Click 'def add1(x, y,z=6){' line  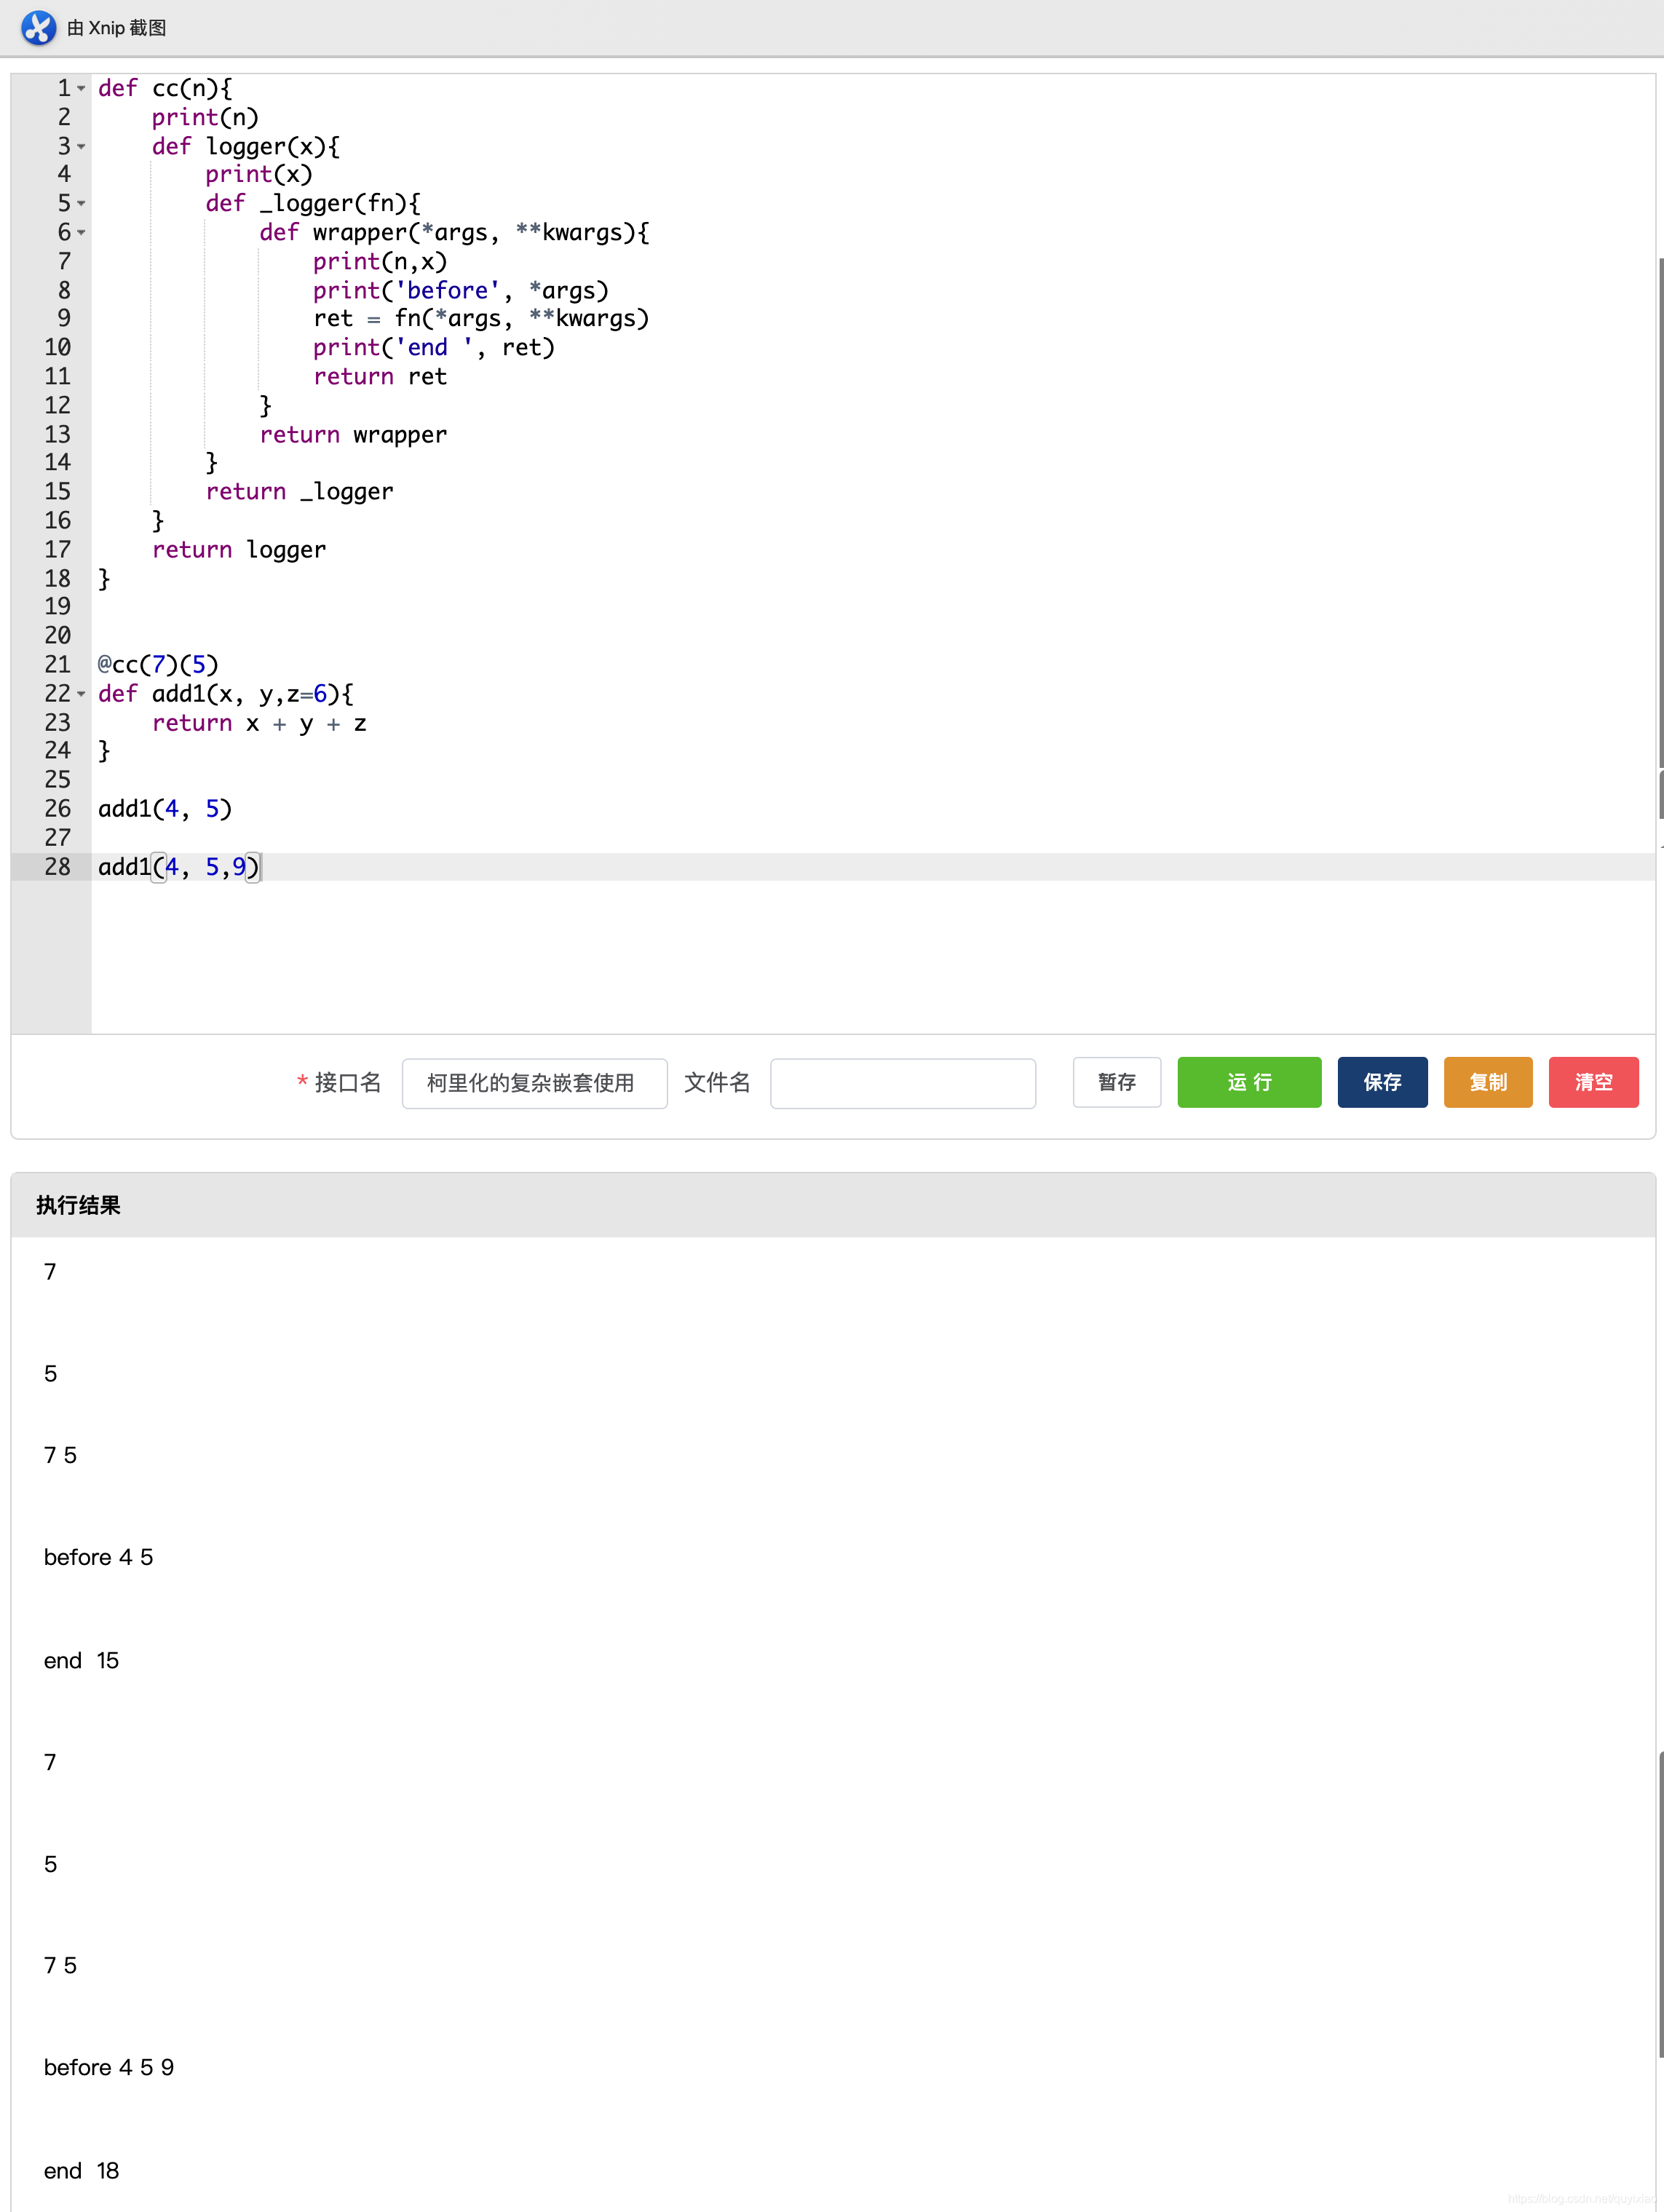[x=225, y=694]
